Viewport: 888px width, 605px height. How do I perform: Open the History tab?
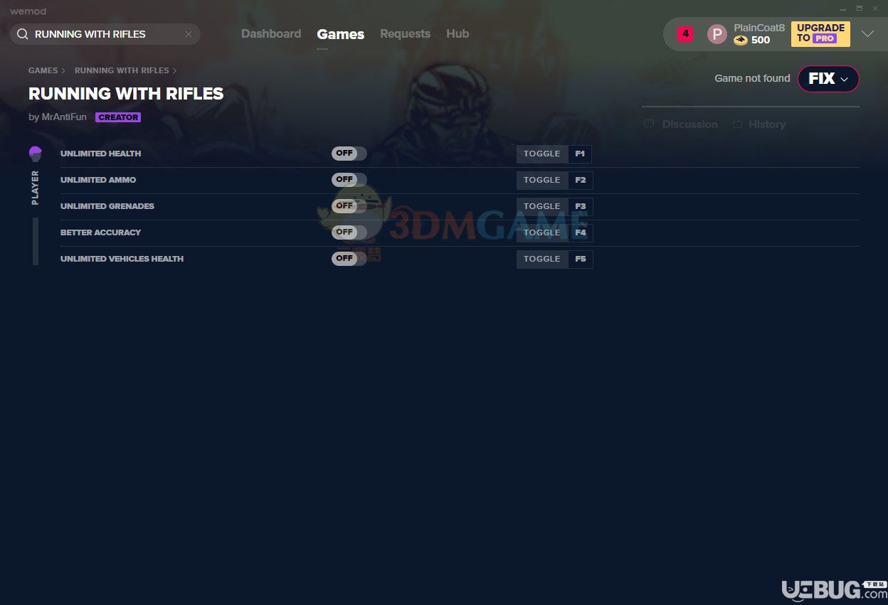pos(767,124)
